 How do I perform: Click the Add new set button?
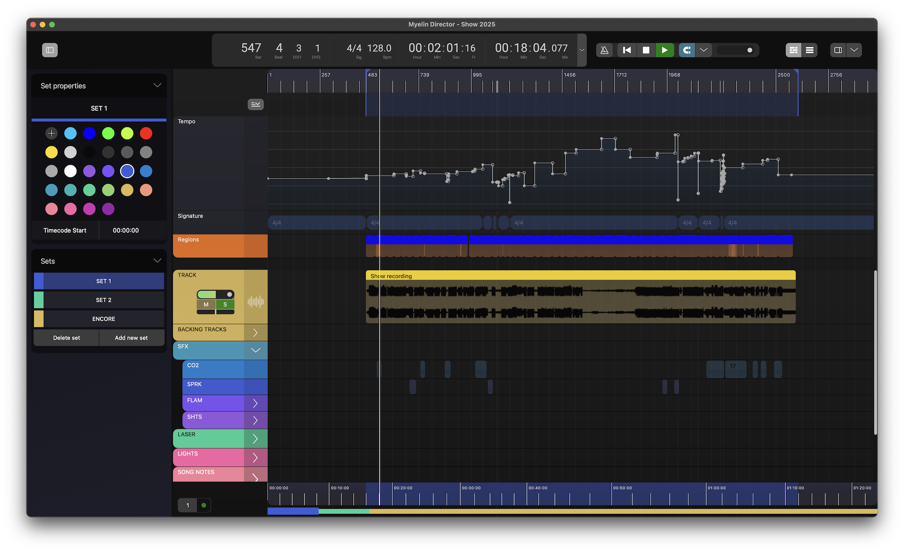(131, 338)
